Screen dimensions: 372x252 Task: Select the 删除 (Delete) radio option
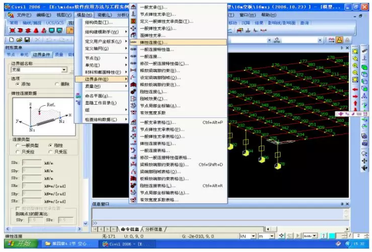click(x=57, y=84)
